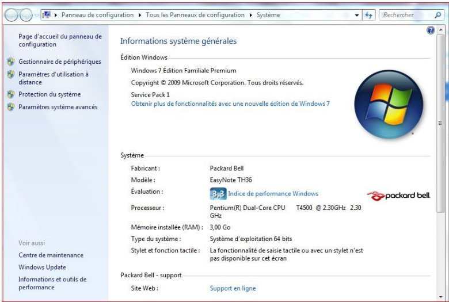Image resolution: width=449 pixels, height=302 pixels.
Task: Click the Copyright 2009 Microsoft Corporation text
Action: 218,83
